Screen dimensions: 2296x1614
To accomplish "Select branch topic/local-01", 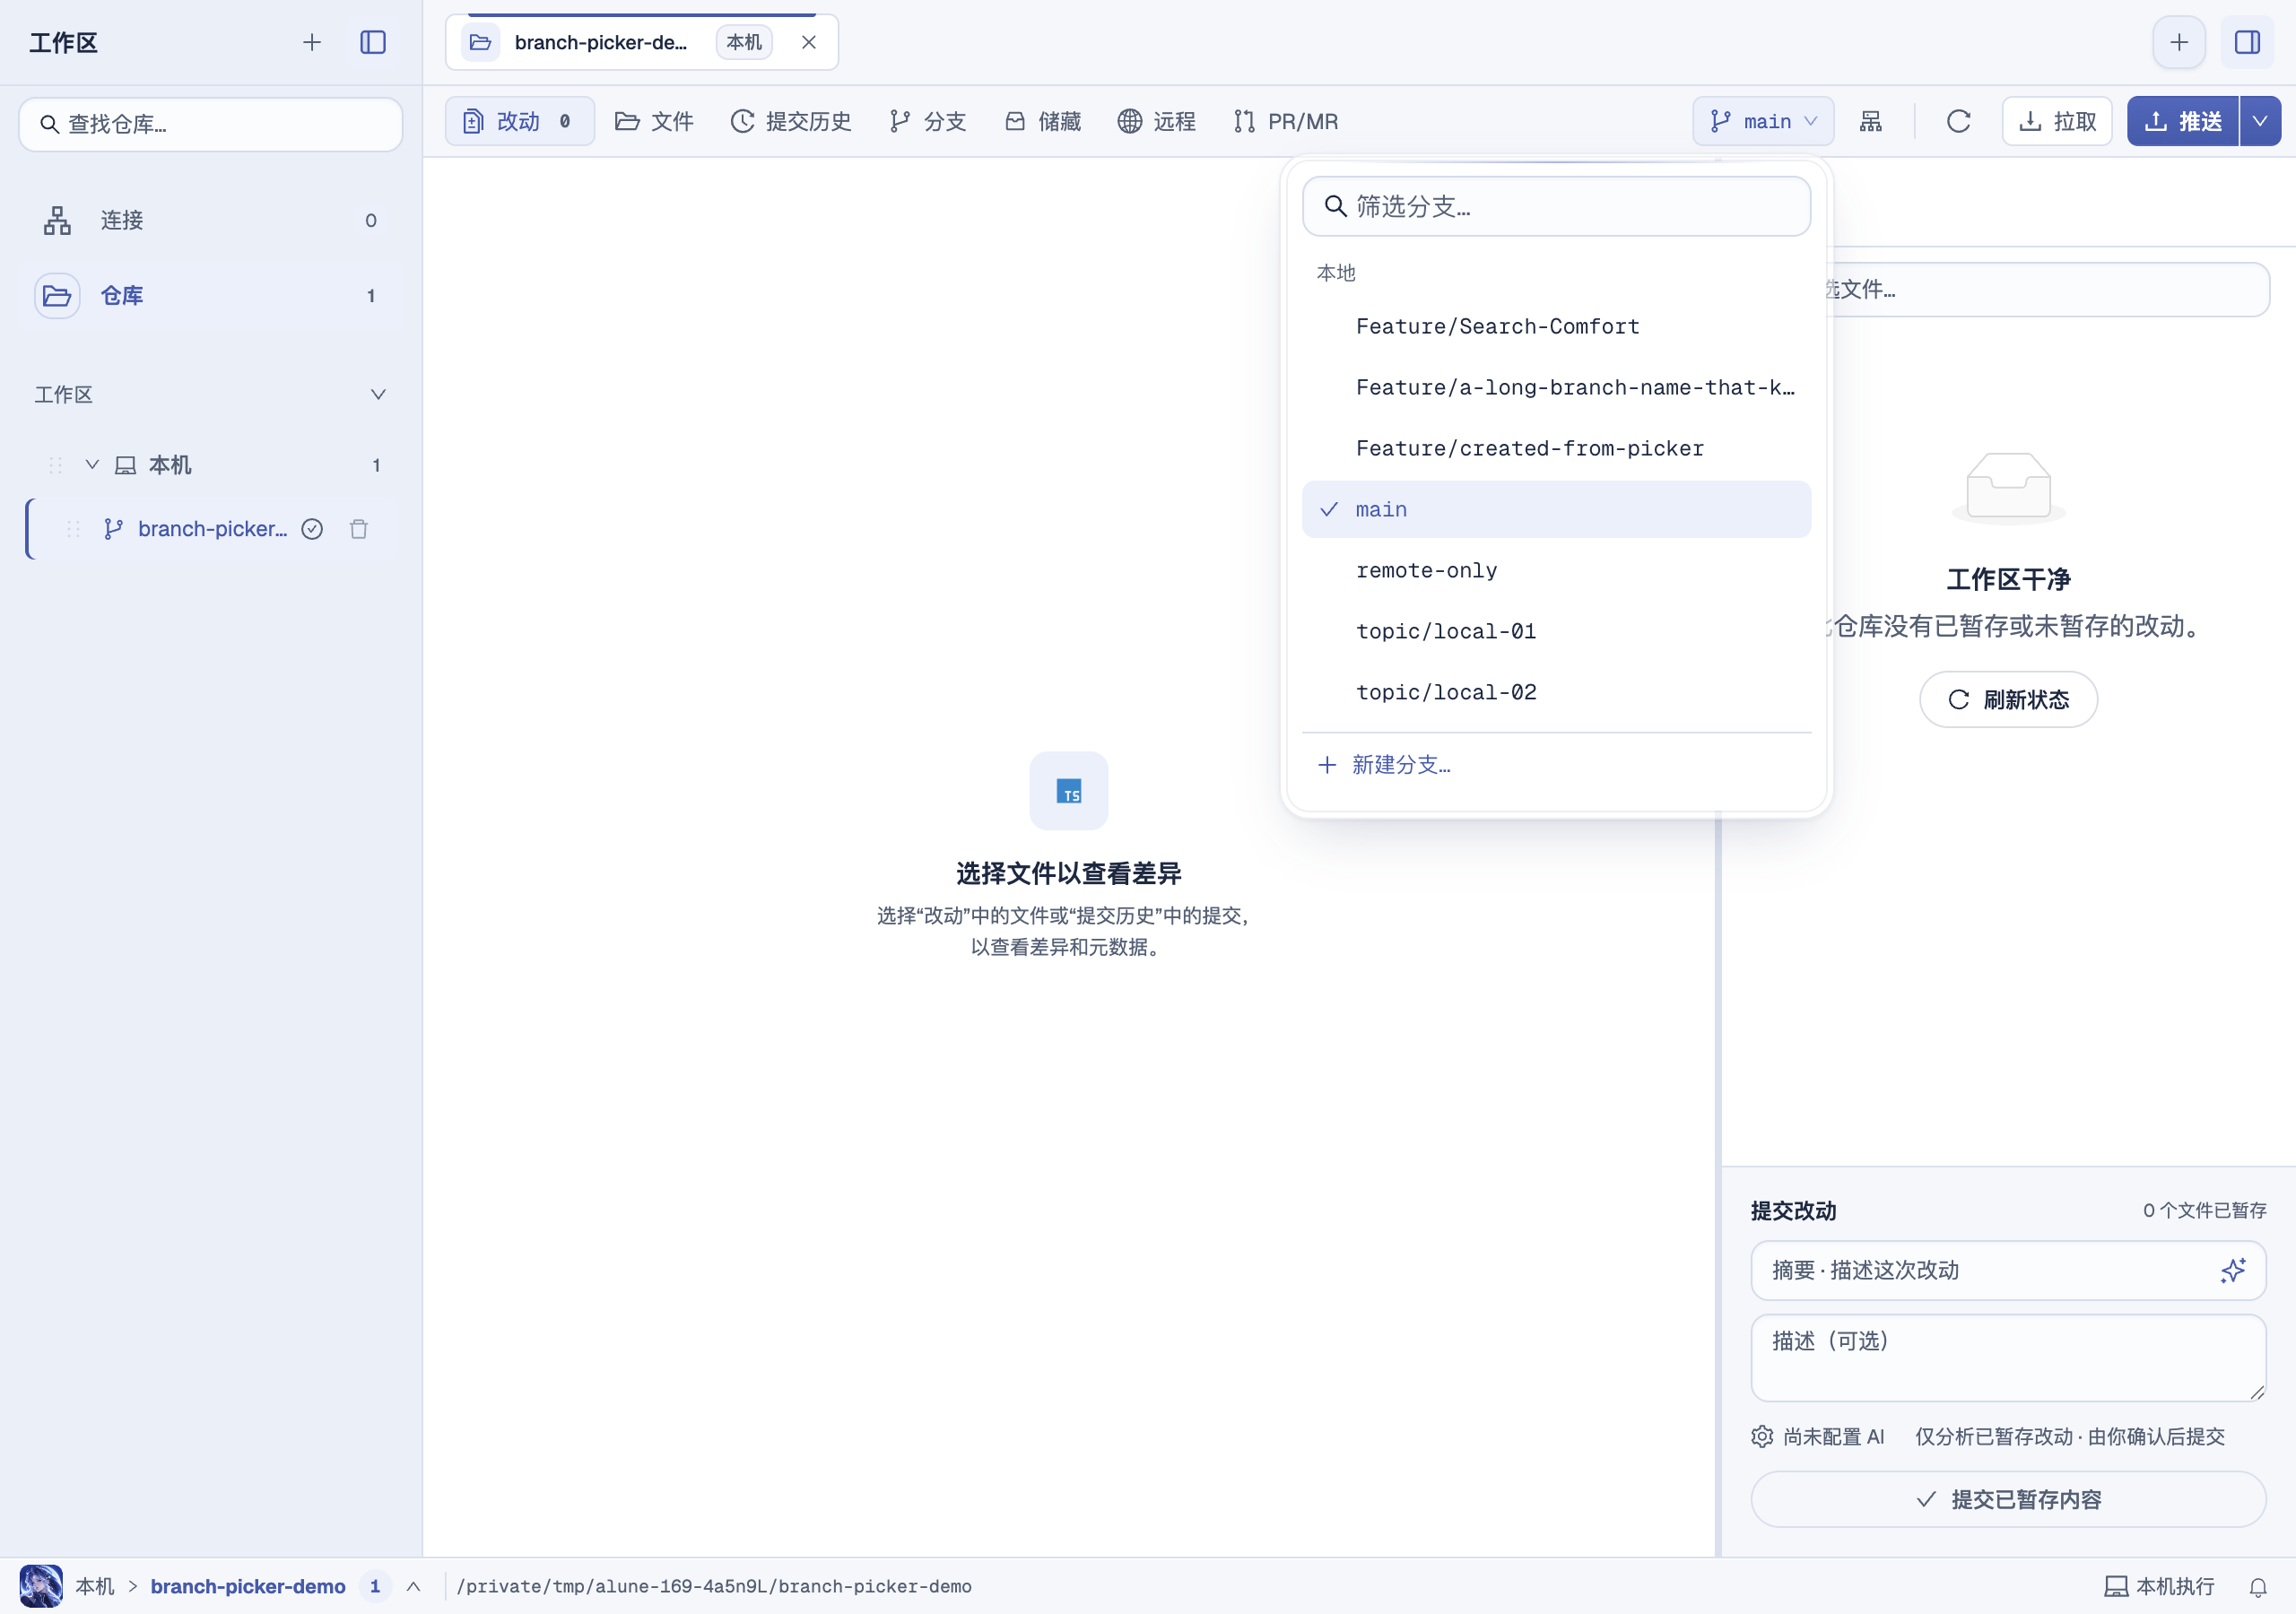I will 1556,631.
